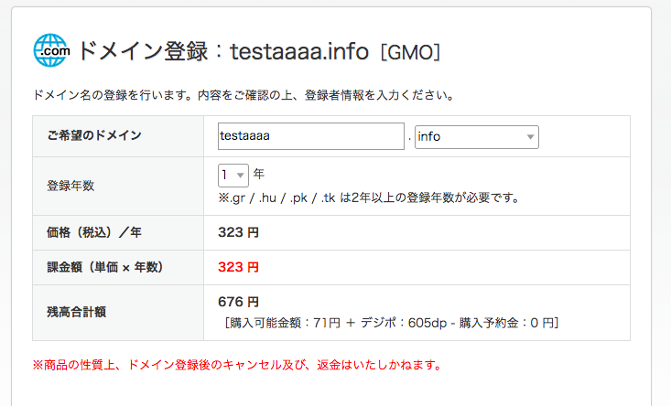Click the registration years dropdown arrow

pos(241,176)
